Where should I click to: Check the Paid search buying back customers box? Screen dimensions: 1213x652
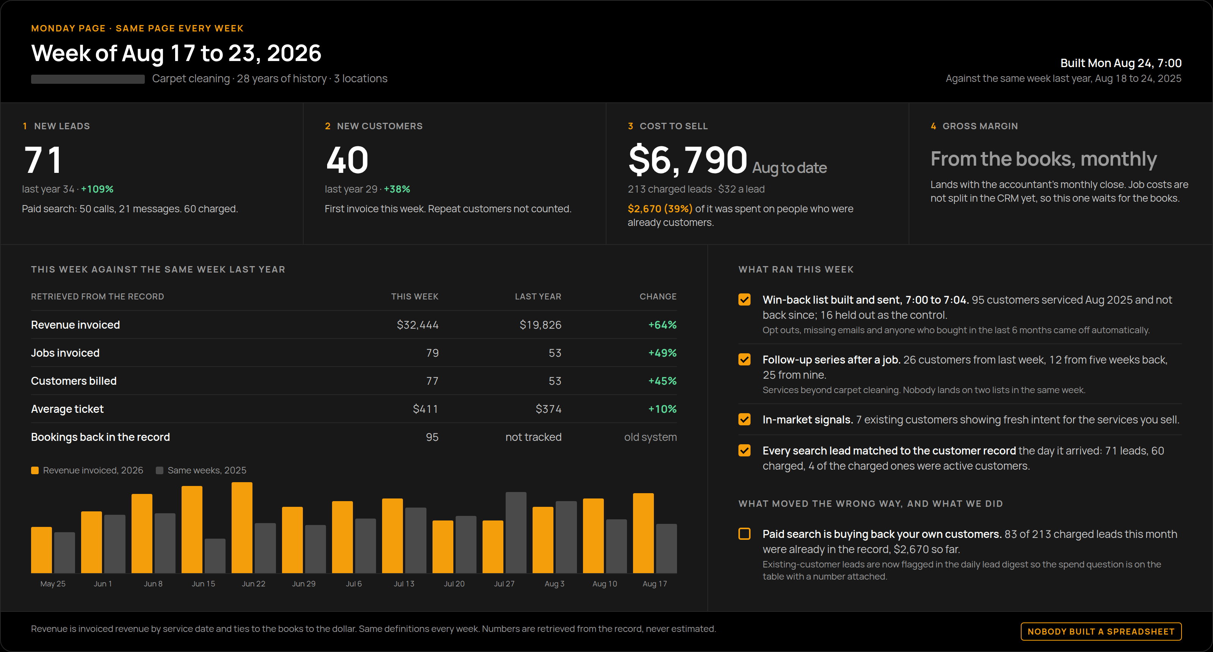click(x=744, y=534)
